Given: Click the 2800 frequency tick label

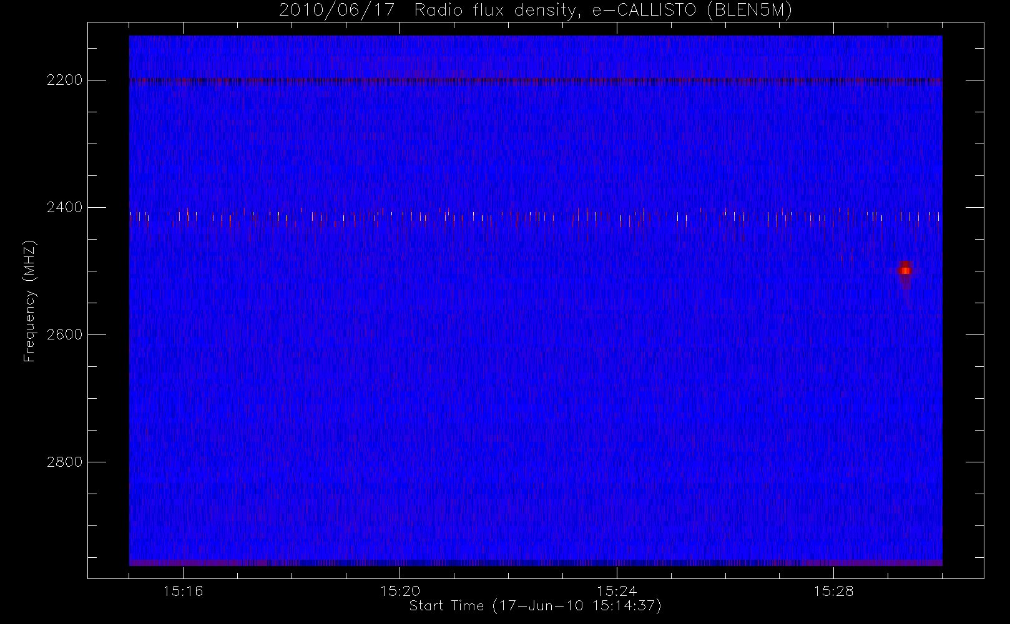Looking at the screenshot, I should [64, 462].
